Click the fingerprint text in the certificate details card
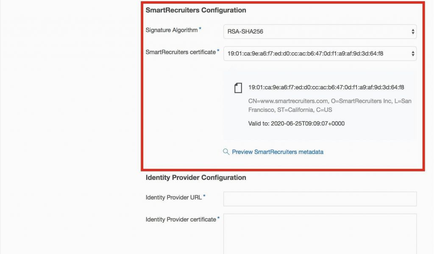 click(326, 88)
